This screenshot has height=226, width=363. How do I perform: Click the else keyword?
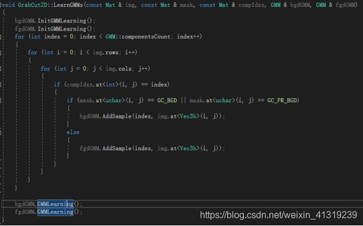click(x=73, y=132)
